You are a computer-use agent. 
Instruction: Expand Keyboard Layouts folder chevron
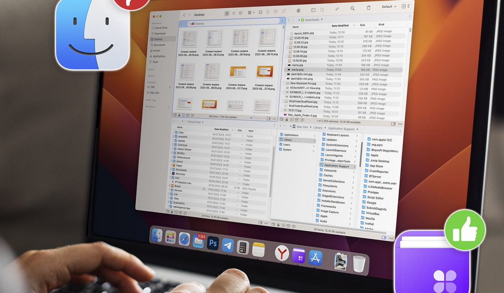[x=357, y=136]
